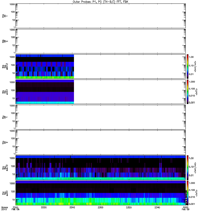This screenshot has width=201, height=215.
Task: Click the thb fbk scm1 color bar
Action: (x=188, y=92)
